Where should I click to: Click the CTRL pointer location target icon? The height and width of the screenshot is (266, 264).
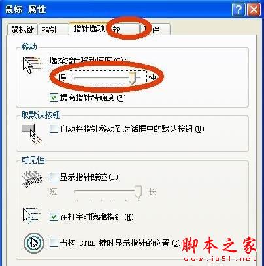pyautogui.click(x=34, y=243)
